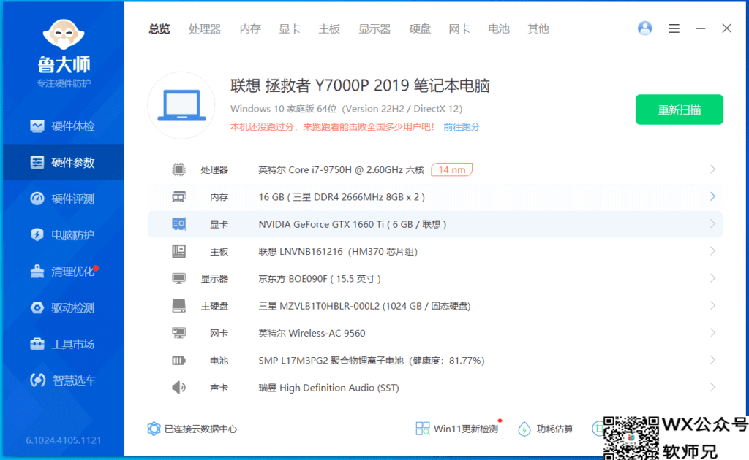Expand the 主硬盘 row chevron
The image size is (749, 460).
(x=712, y=305)
